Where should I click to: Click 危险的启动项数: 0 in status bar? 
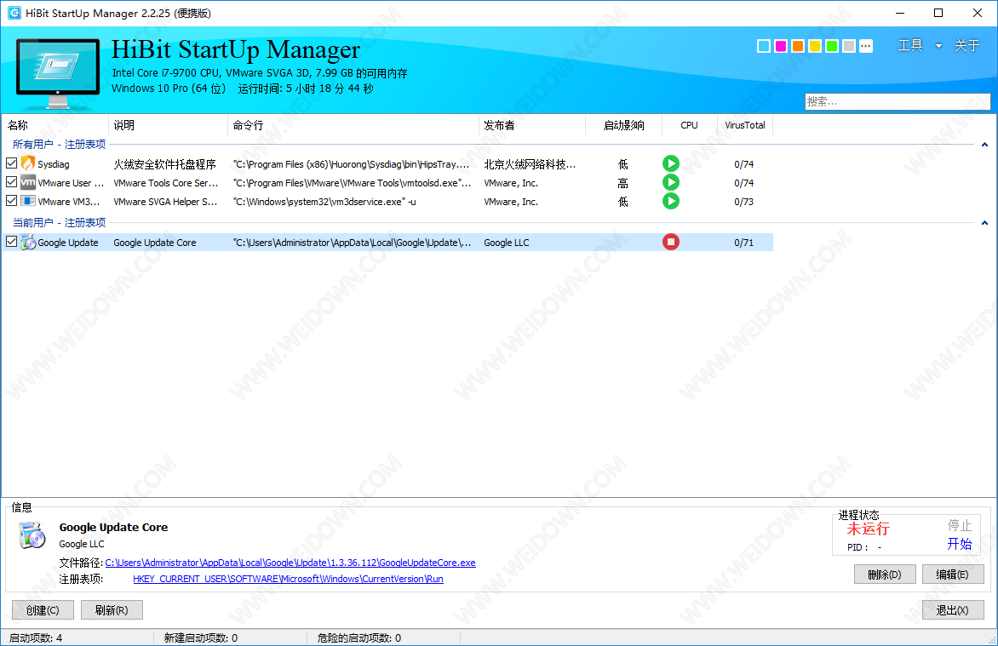click(359, 637)
